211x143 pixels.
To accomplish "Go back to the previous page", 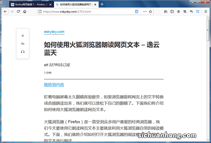I will click(5, 12).
